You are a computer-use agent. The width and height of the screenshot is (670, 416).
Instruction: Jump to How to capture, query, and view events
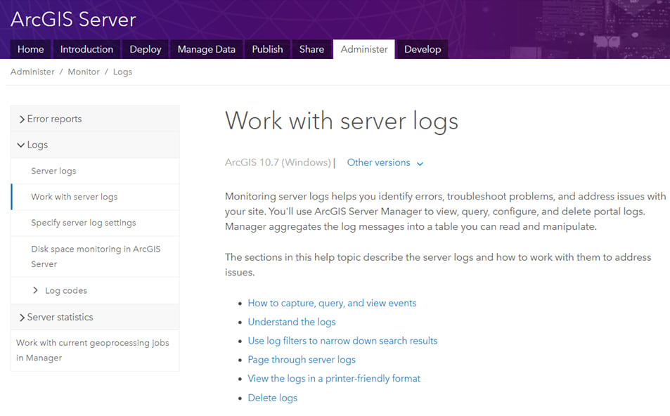[332, 304]
